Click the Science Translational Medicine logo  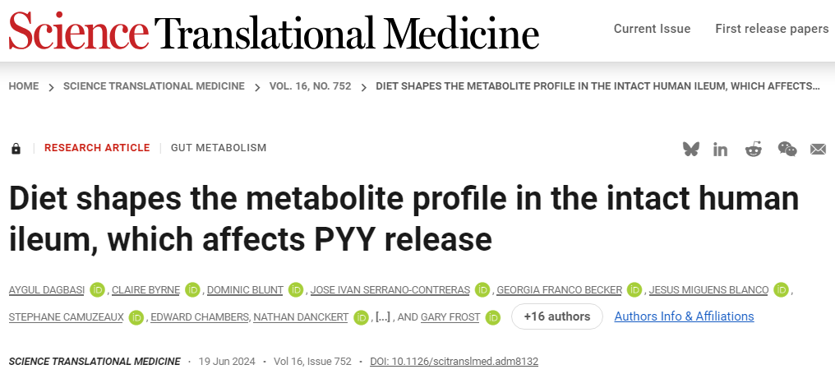click(274, 31)
